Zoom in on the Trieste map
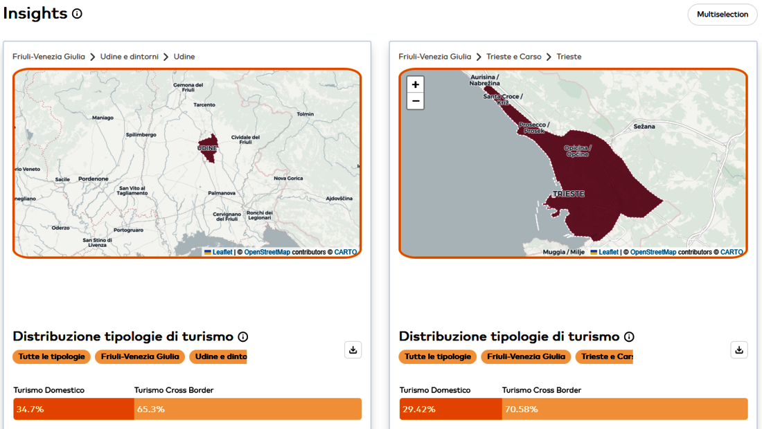Screen dimensions: 762x429 (x=415, y=84)
